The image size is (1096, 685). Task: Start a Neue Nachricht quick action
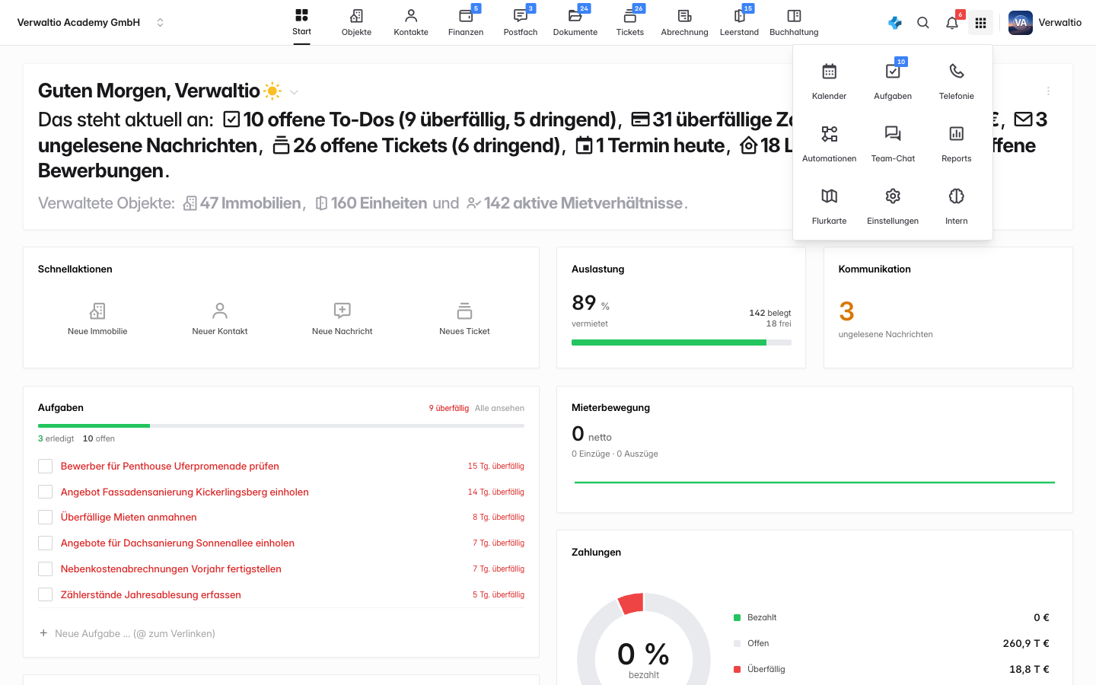342,319
